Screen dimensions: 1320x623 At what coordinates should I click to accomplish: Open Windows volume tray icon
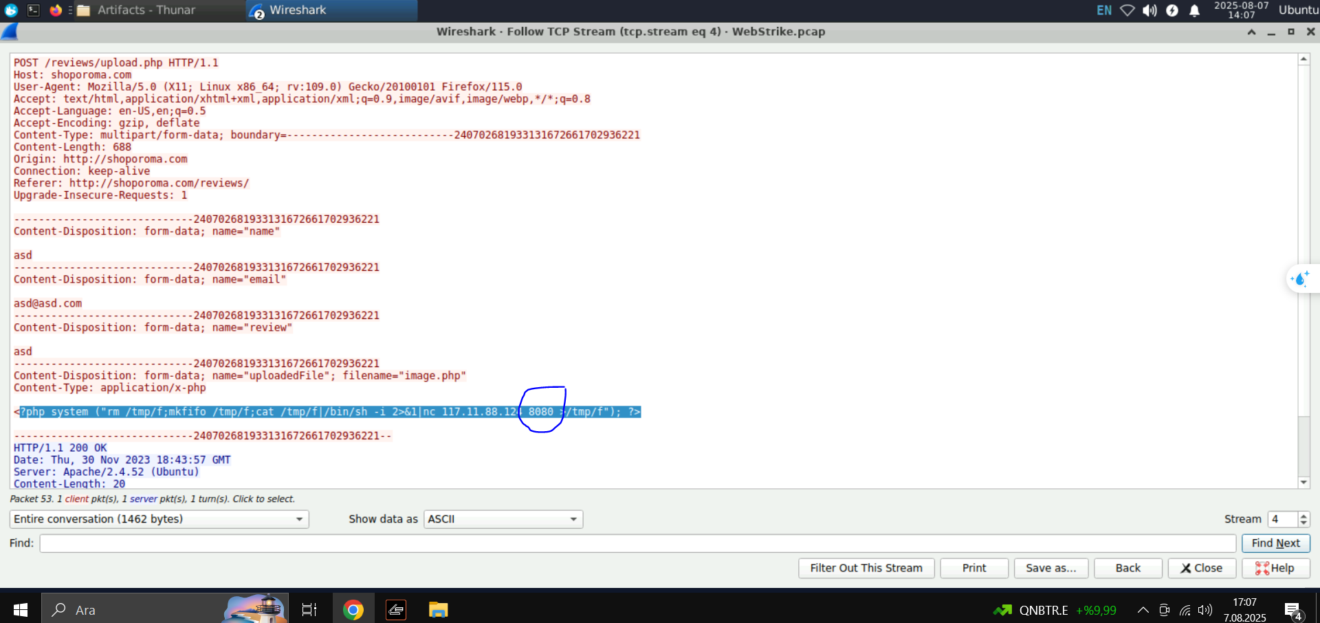point(1204,610)
